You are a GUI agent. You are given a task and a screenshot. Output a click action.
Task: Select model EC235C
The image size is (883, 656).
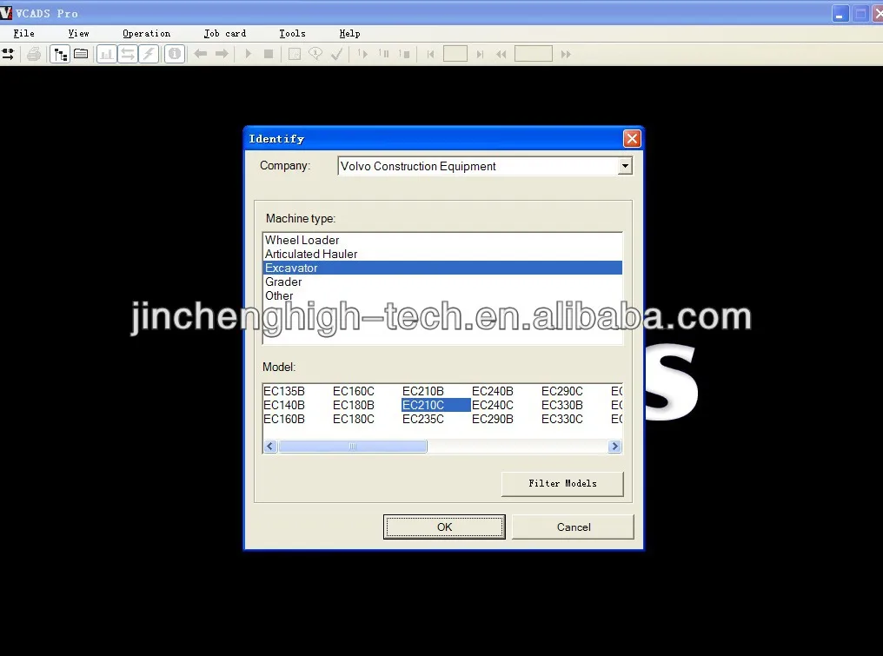(423, 419)
